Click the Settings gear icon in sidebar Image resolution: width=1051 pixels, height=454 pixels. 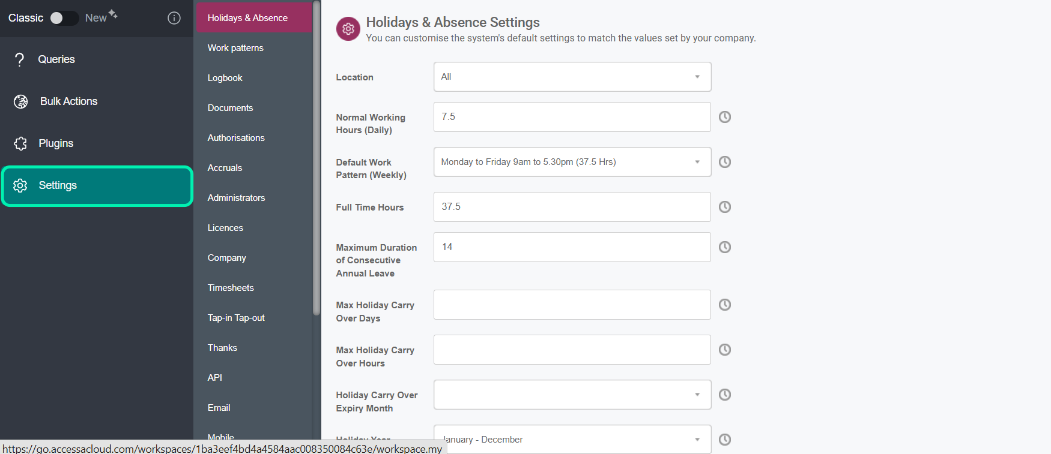pyautogui.click(x=20, y=185)
